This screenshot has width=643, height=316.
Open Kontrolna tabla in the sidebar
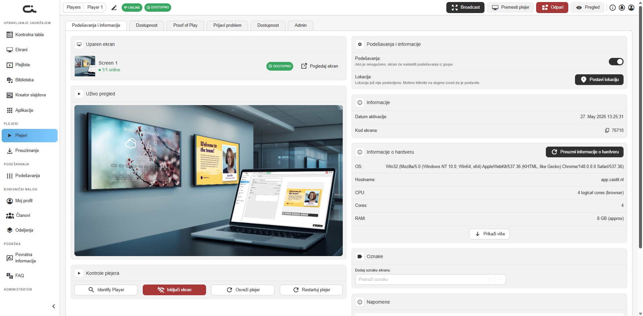(x=29, y=35)
